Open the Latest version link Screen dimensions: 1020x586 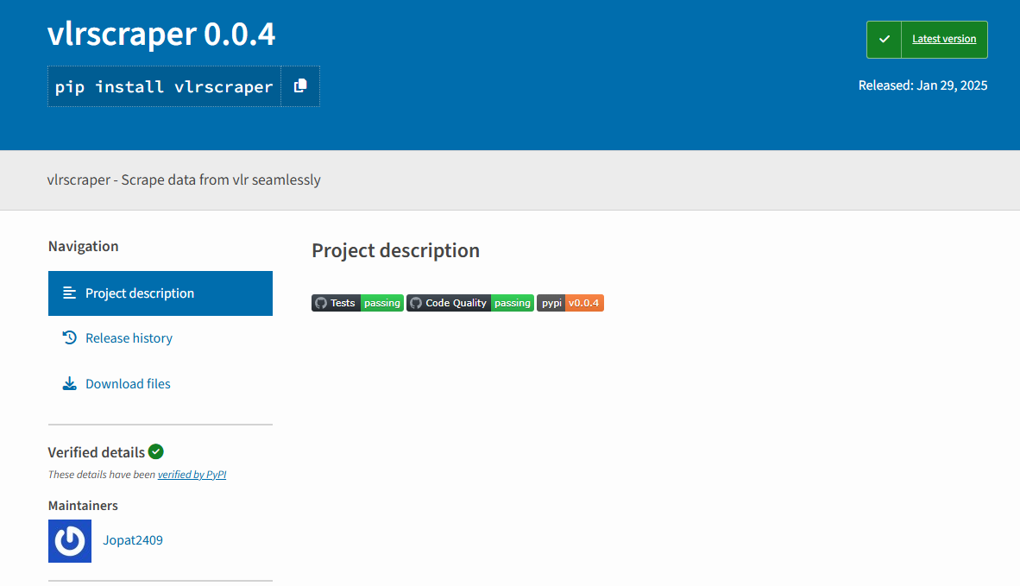[x=944, y=39]
